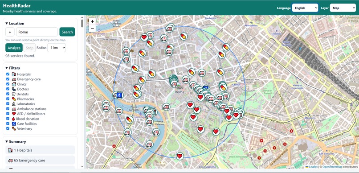
Task: Click the Analyze button
Action: pyautogui.click(x=14, y=48)
